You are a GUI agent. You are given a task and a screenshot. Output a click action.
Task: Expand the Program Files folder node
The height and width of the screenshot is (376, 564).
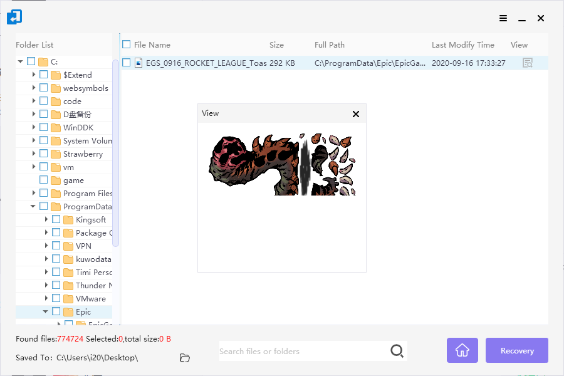pos(33,193)
